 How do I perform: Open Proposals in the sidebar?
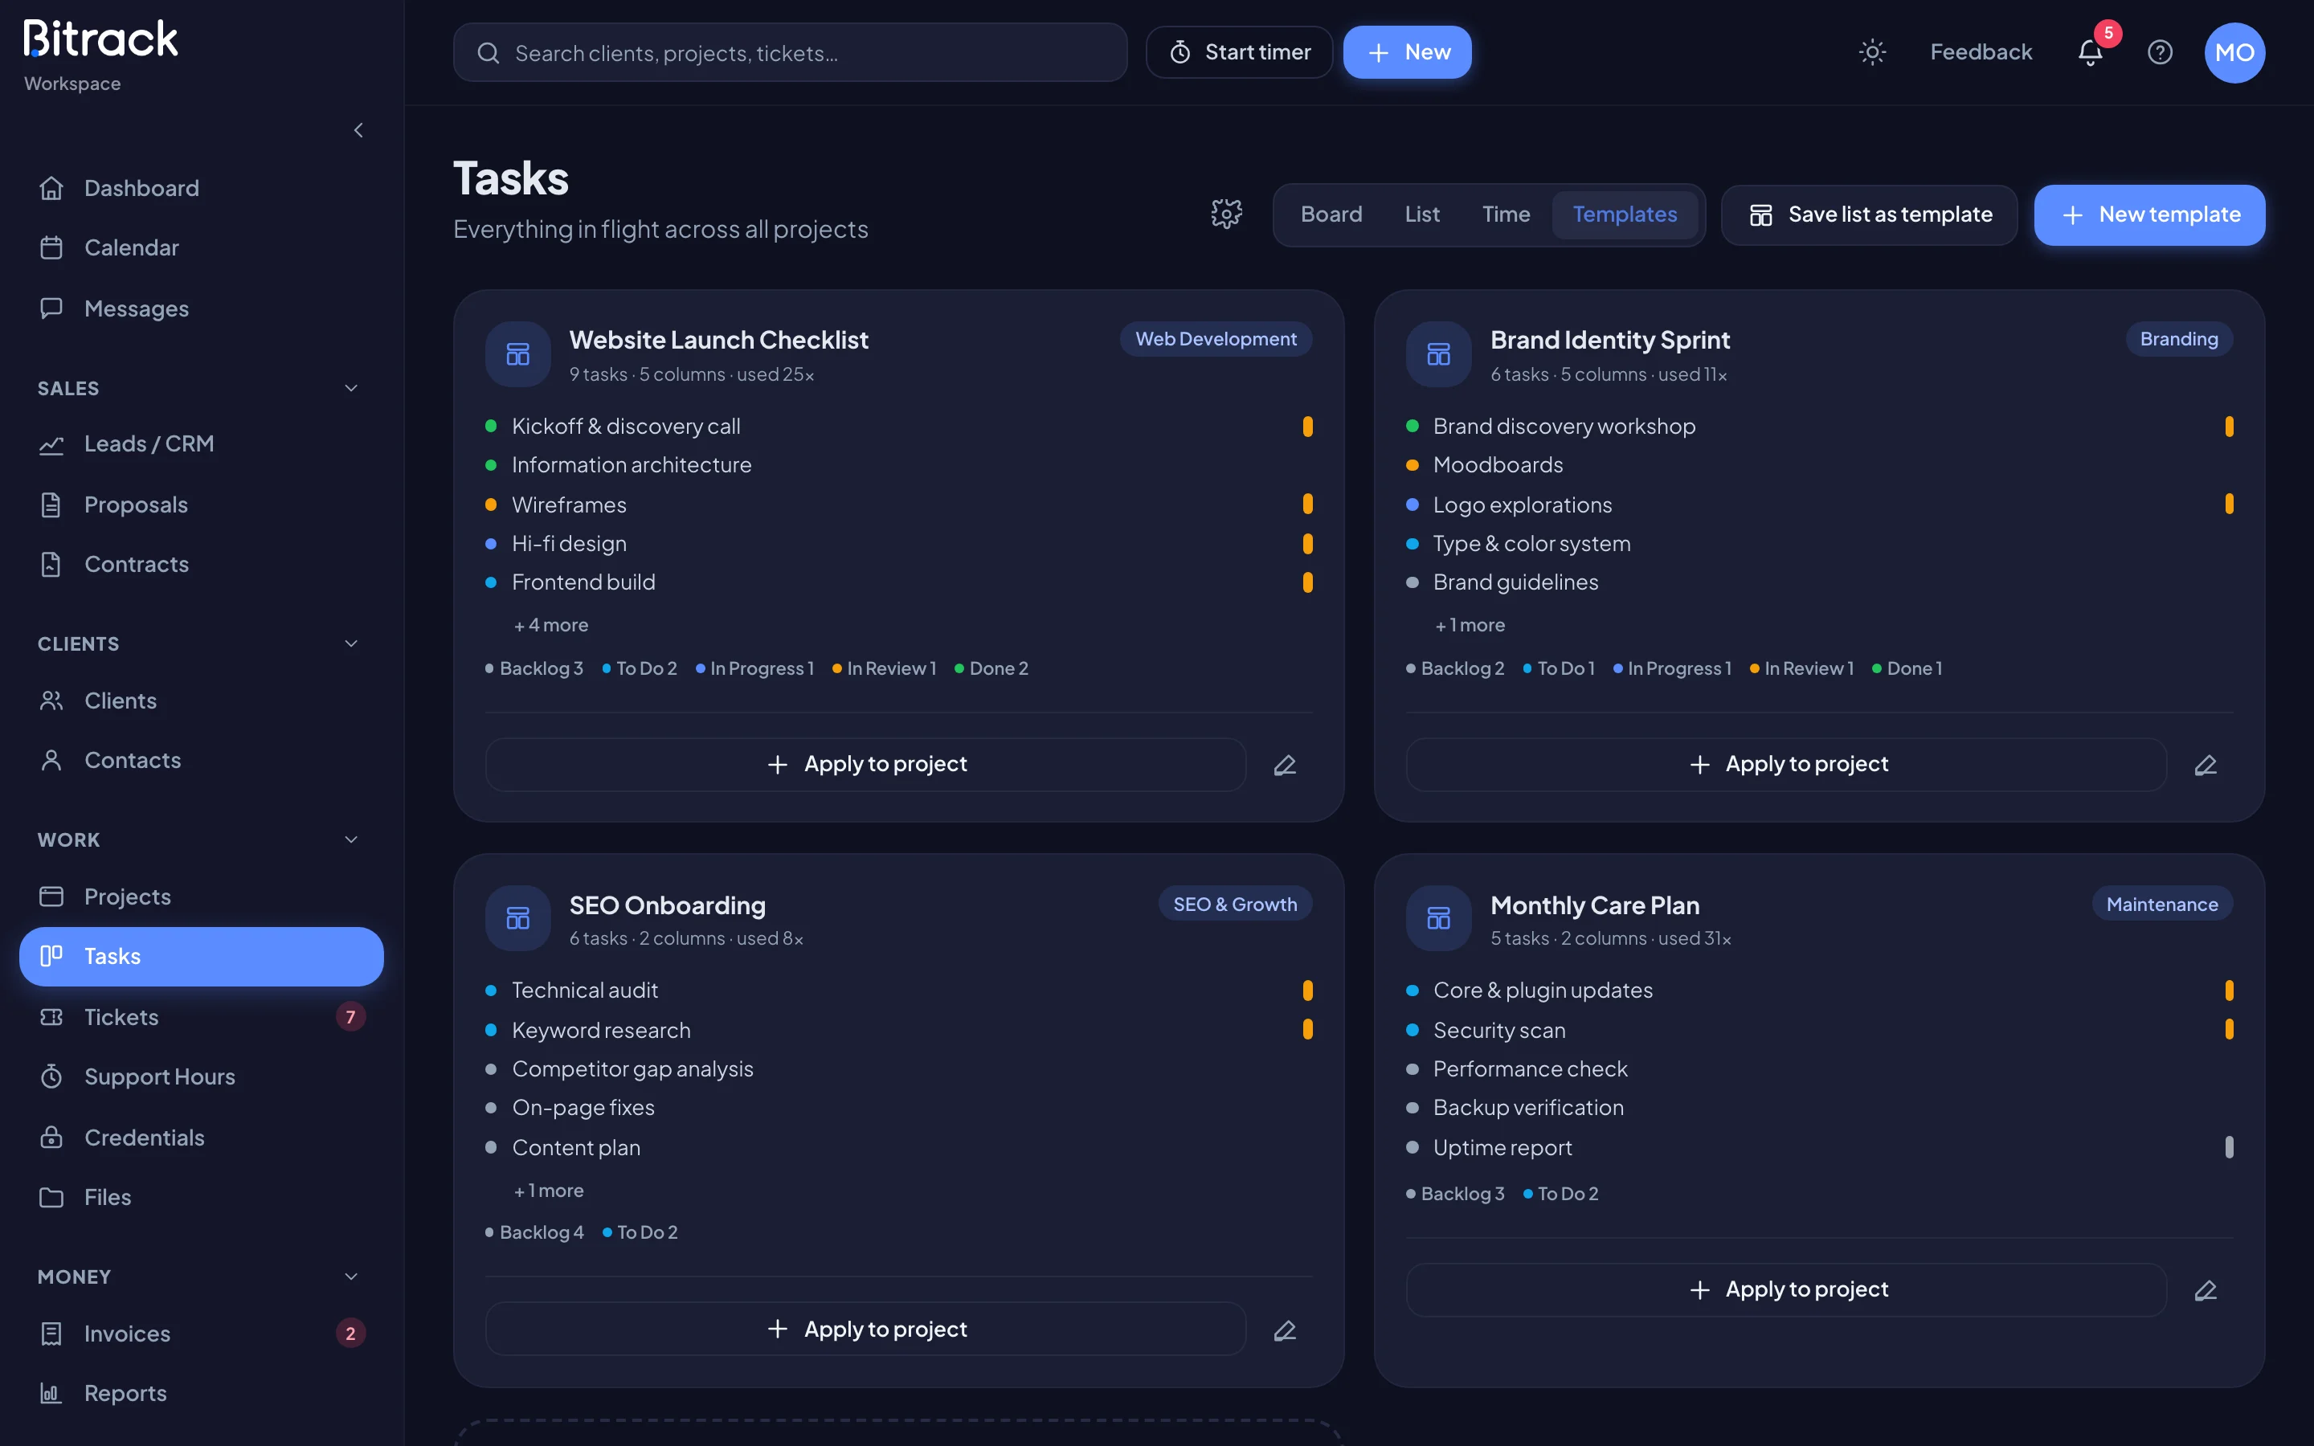201,504
